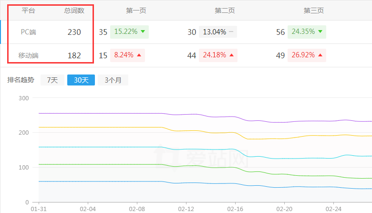Click the gray dash icon beside 13.04%
Image resolution: width=372 pixels, height=213 pixels.
231,32
